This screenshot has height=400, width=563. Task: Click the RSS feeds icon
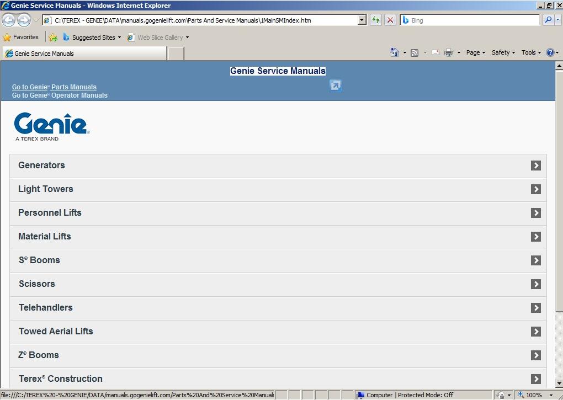[x=415, y=53]
